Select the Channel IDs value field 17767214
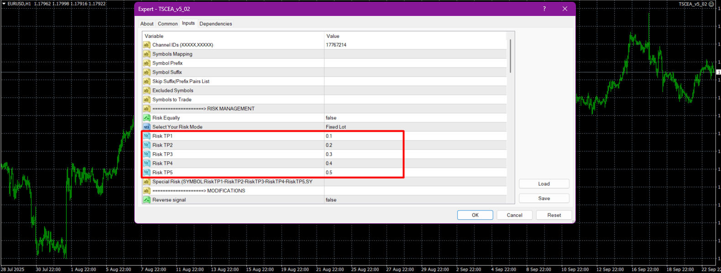The height and width of the screenshot is (273, 721). click(336, 45)
